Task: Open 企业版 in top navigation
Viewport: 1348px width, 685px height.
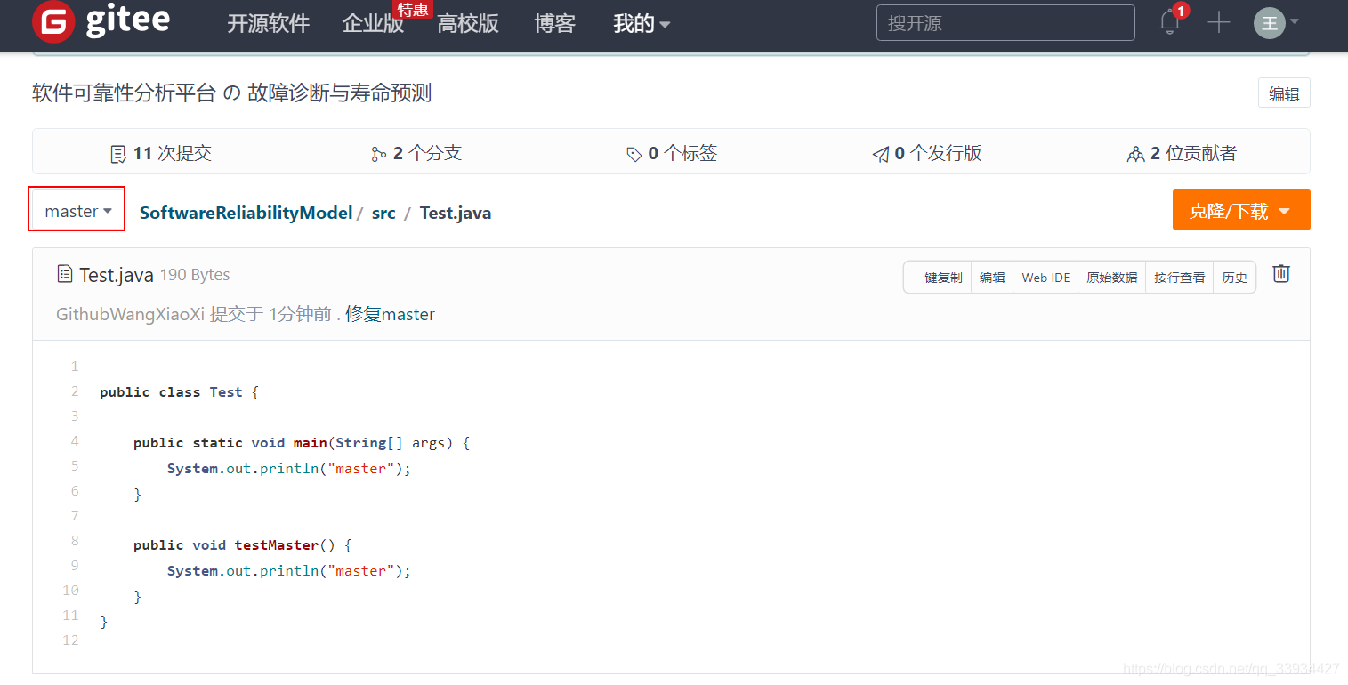Action: pos(373,24)
